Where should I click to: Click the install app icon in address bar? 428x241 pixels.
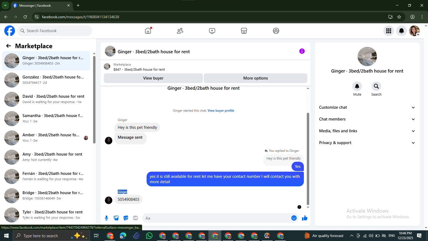(x=391, y=17)
